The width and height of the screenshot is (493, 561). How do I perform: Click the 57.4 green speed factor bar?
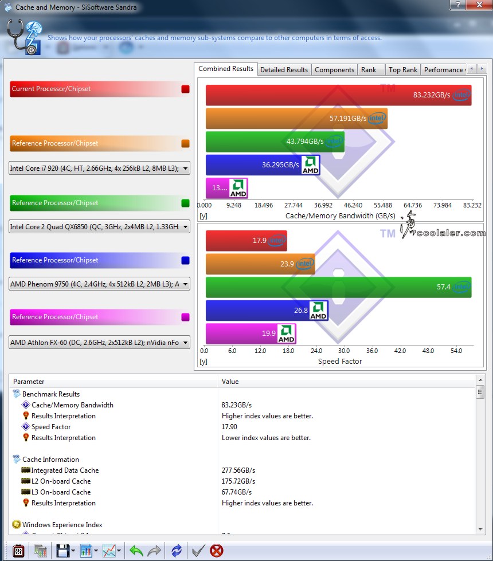[339, 287]
